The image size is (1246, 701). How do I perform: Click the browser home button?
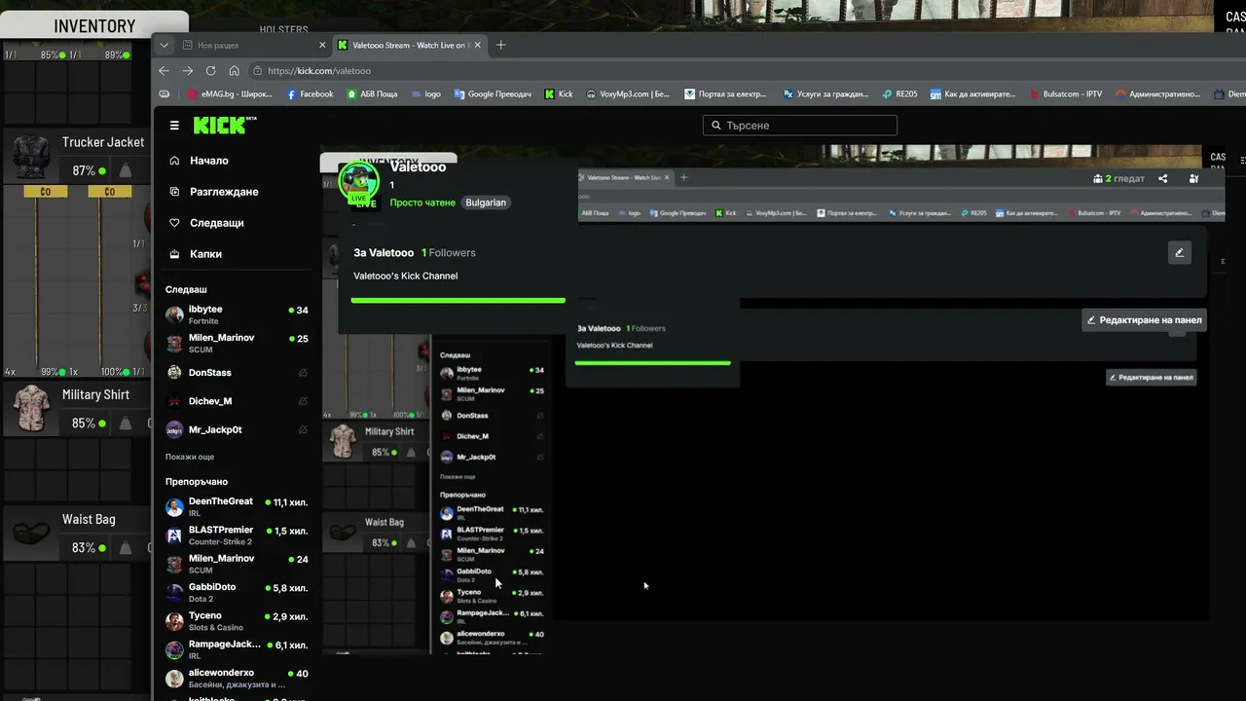(x=234, y=71)
